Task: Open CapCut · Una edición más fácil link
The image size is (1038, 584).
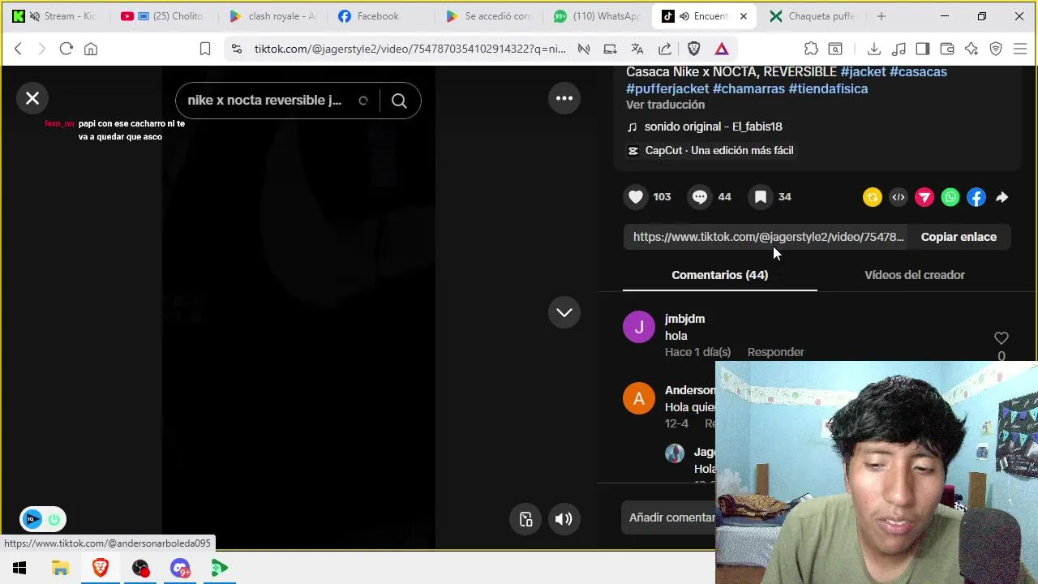Action: [711, 150]
